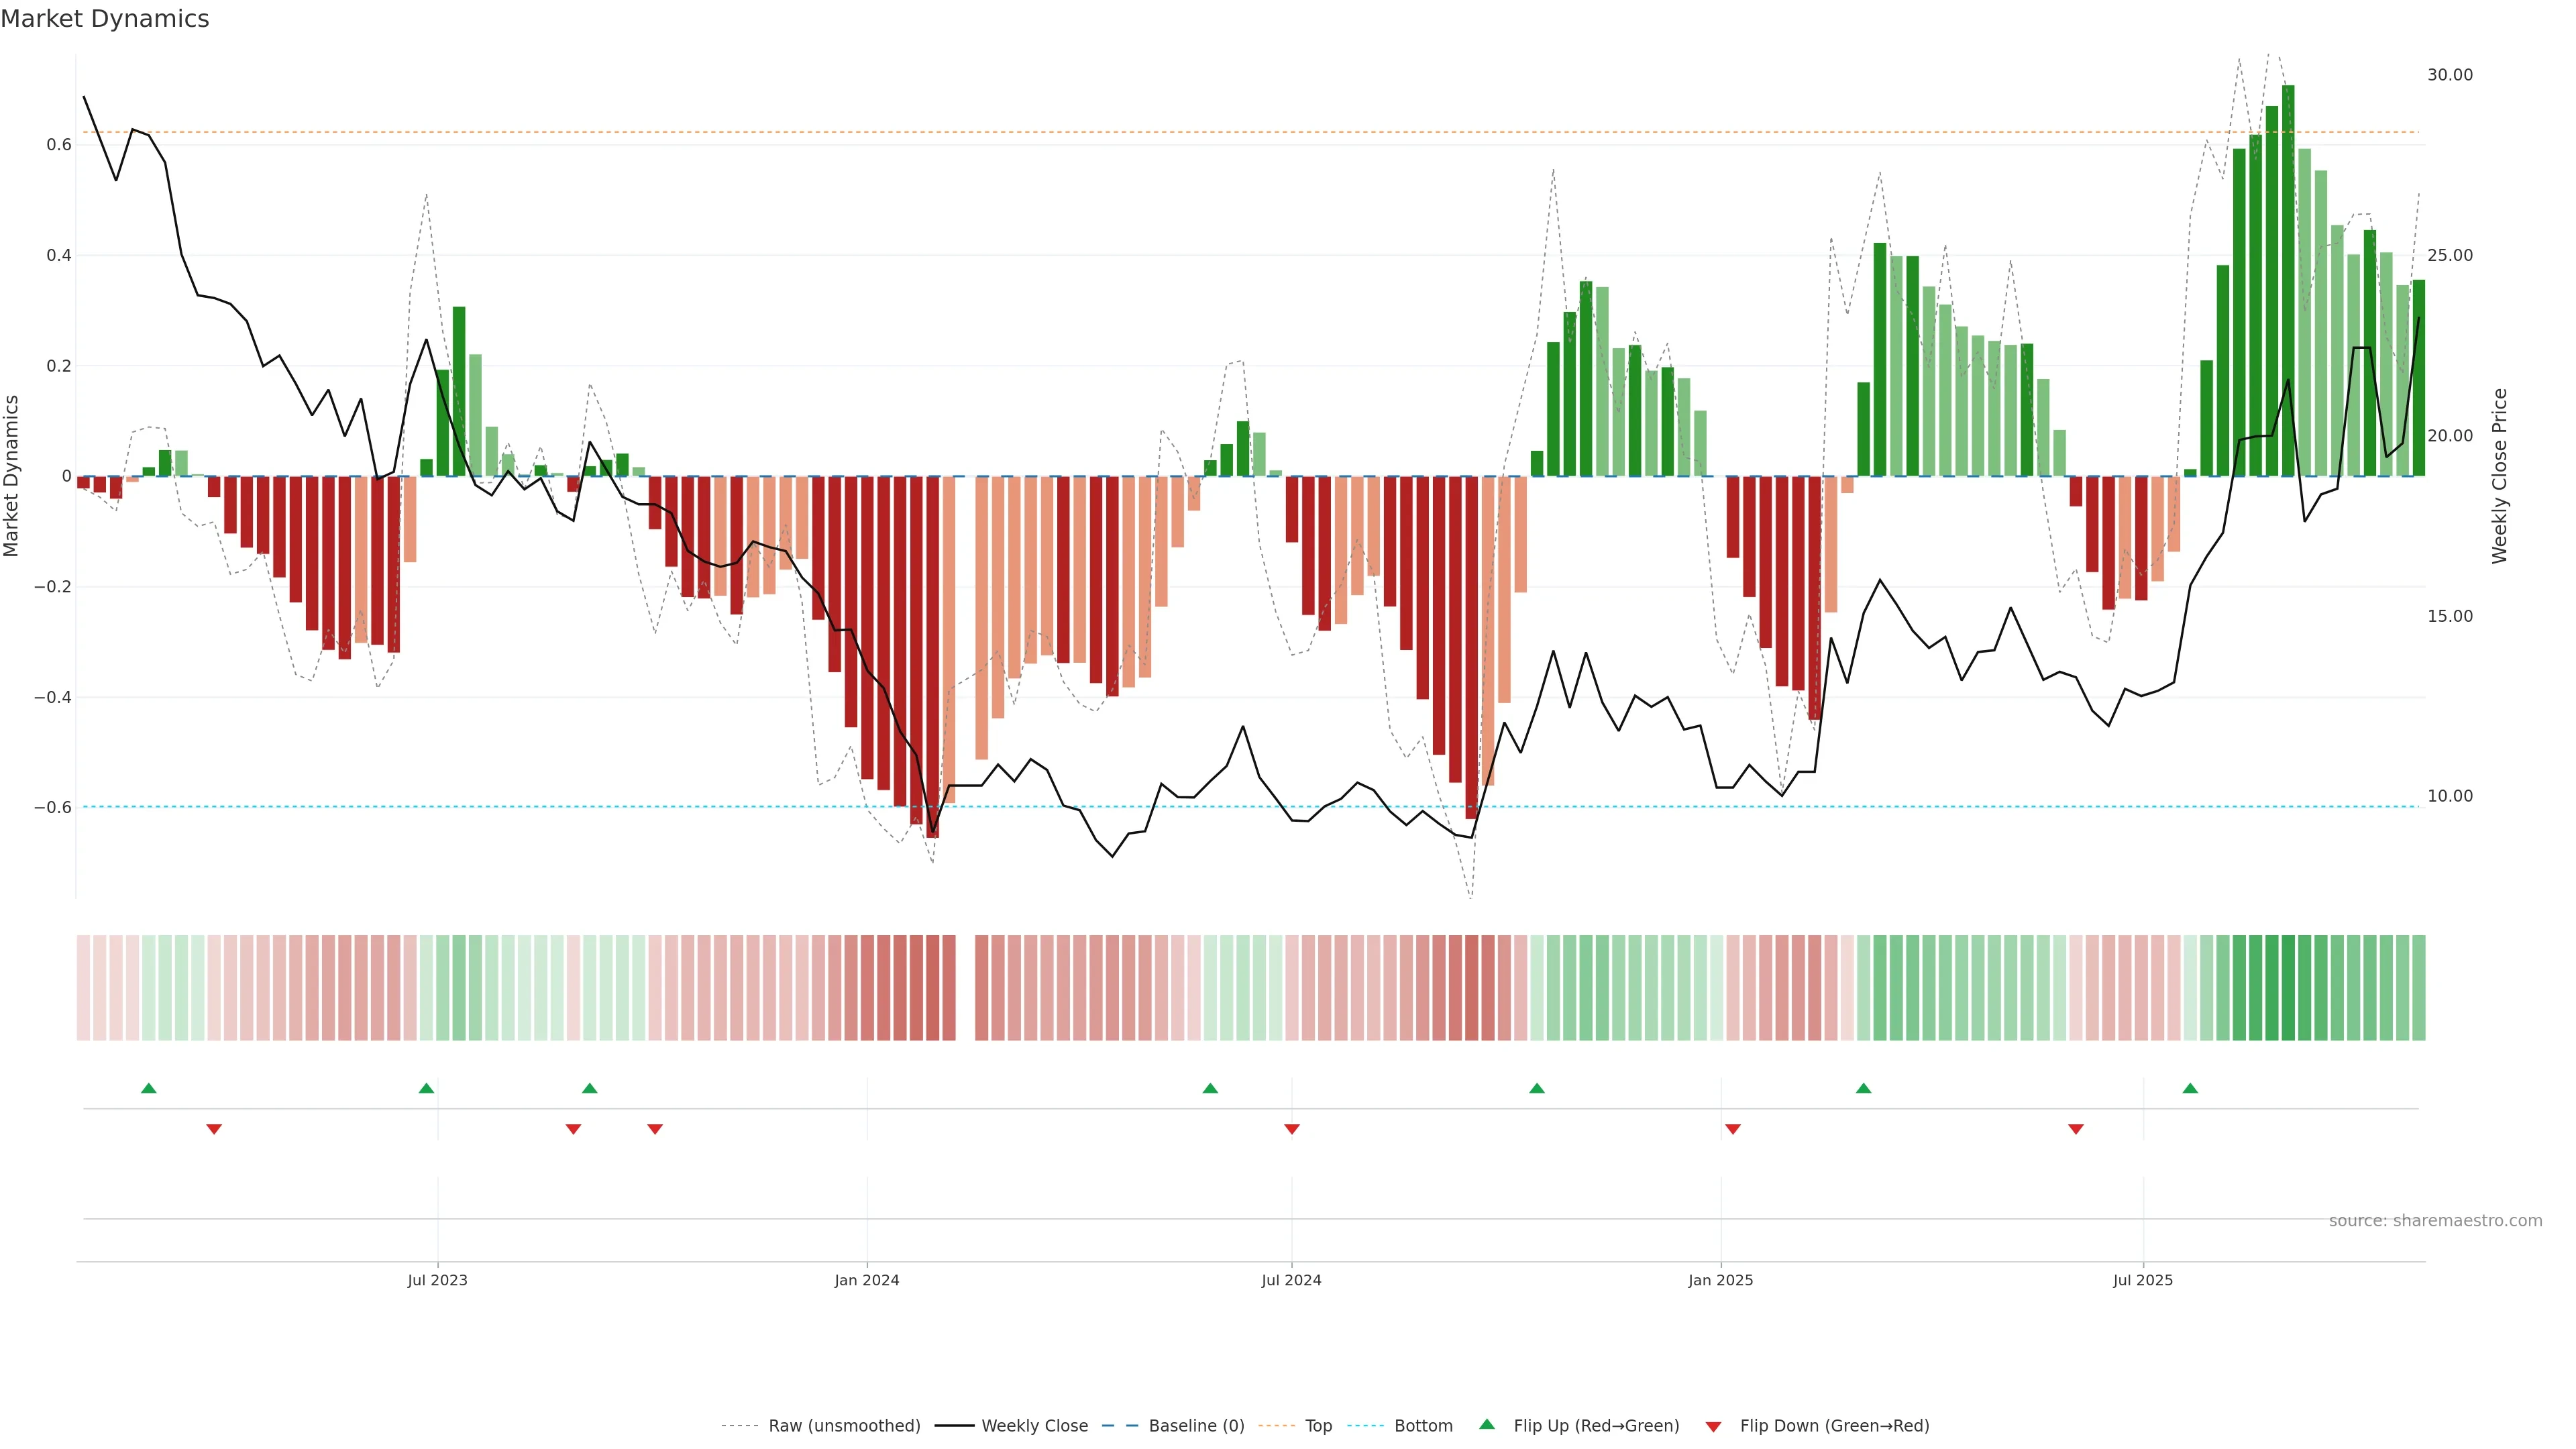Viewport: 2576px width, 1449px height.
Task: Click the Jul 2025 x-axis label
Action: (x=2143, y=1280)
